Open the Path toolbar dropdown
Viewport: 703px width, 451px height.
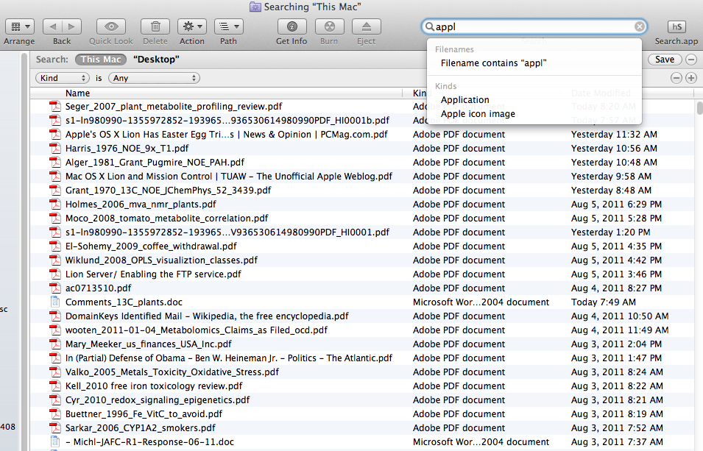click(229, 27)
